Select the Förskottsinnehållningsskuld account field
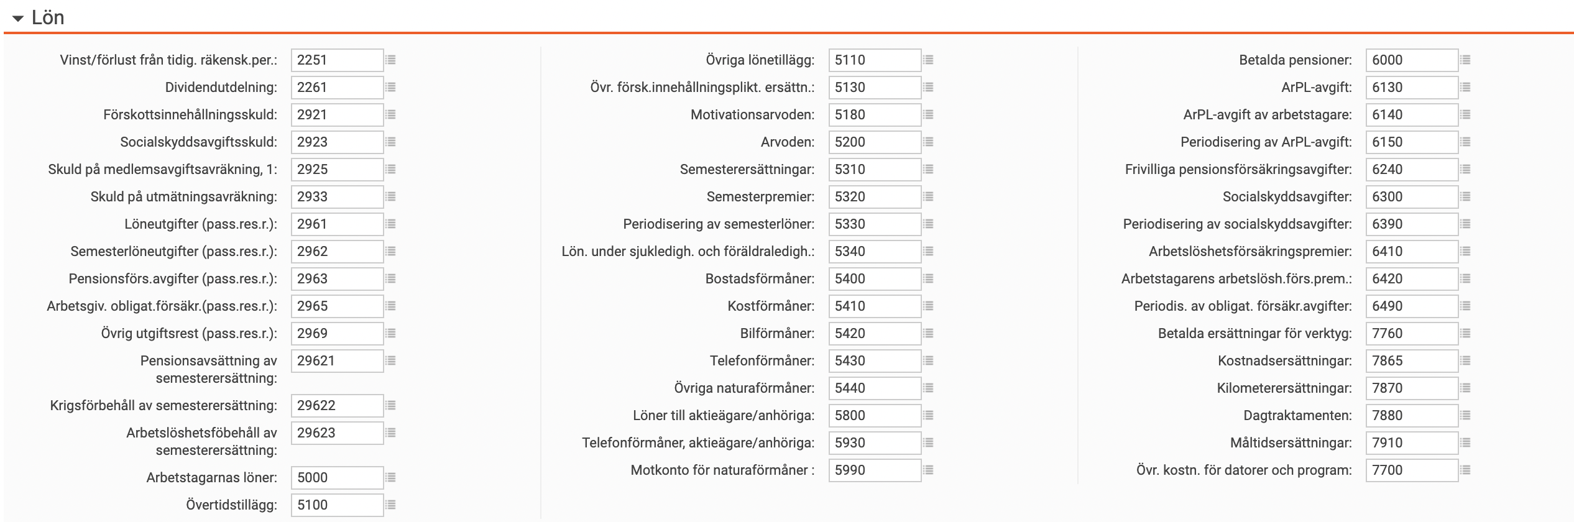Viewport: 1574px width, 522px height. click(x=336, y=114)
